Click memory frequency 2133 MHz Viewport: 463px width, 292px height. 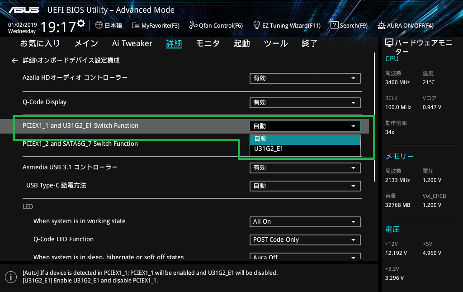click(x=397, y=180)
